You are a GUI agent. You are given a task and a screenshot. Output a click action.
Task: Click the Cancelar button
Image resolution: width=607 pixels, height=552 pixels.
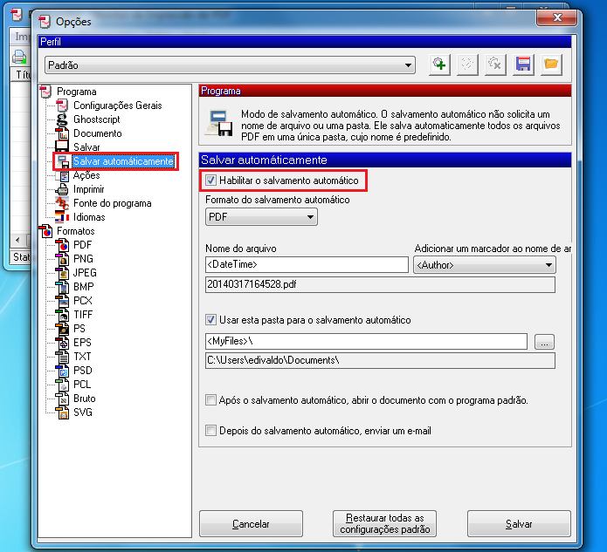[x=251, y=524]
